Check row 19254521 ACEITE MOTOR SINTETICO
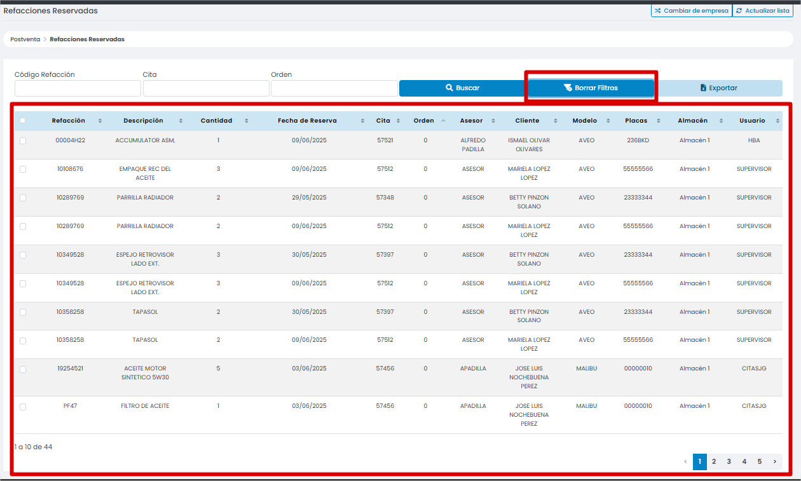 tap(23, 369)
